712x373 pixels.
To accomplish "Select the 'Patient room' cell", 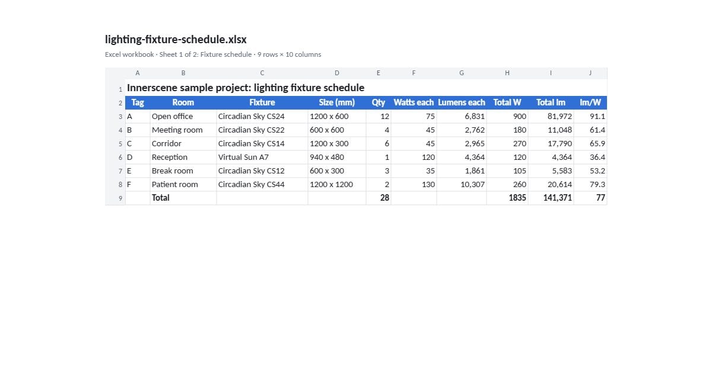I will 183,185.
